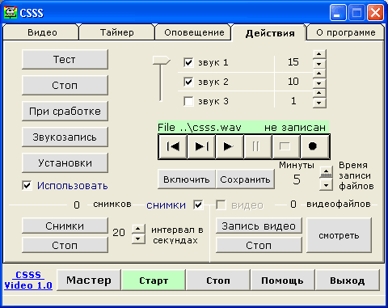The height and width of the screenshot is (308, 388).
Task: Toggle the Использовать checkbox
Action: 27,186
